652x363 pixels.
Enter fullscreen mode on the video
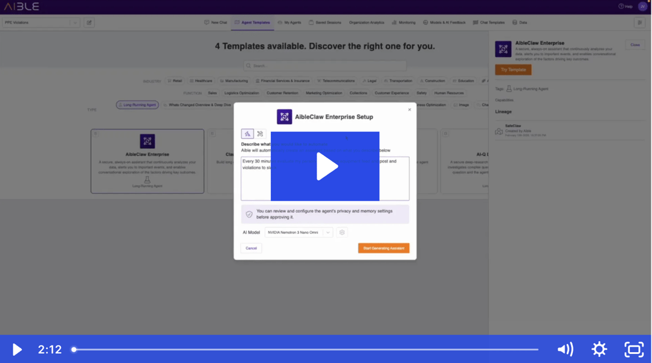(634, 349)
